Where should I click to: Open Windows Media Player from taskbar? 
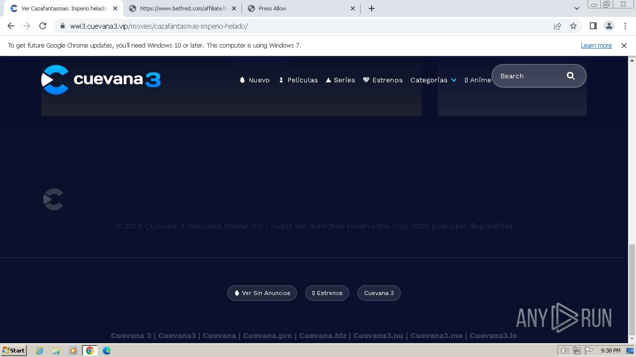[73, 351]
